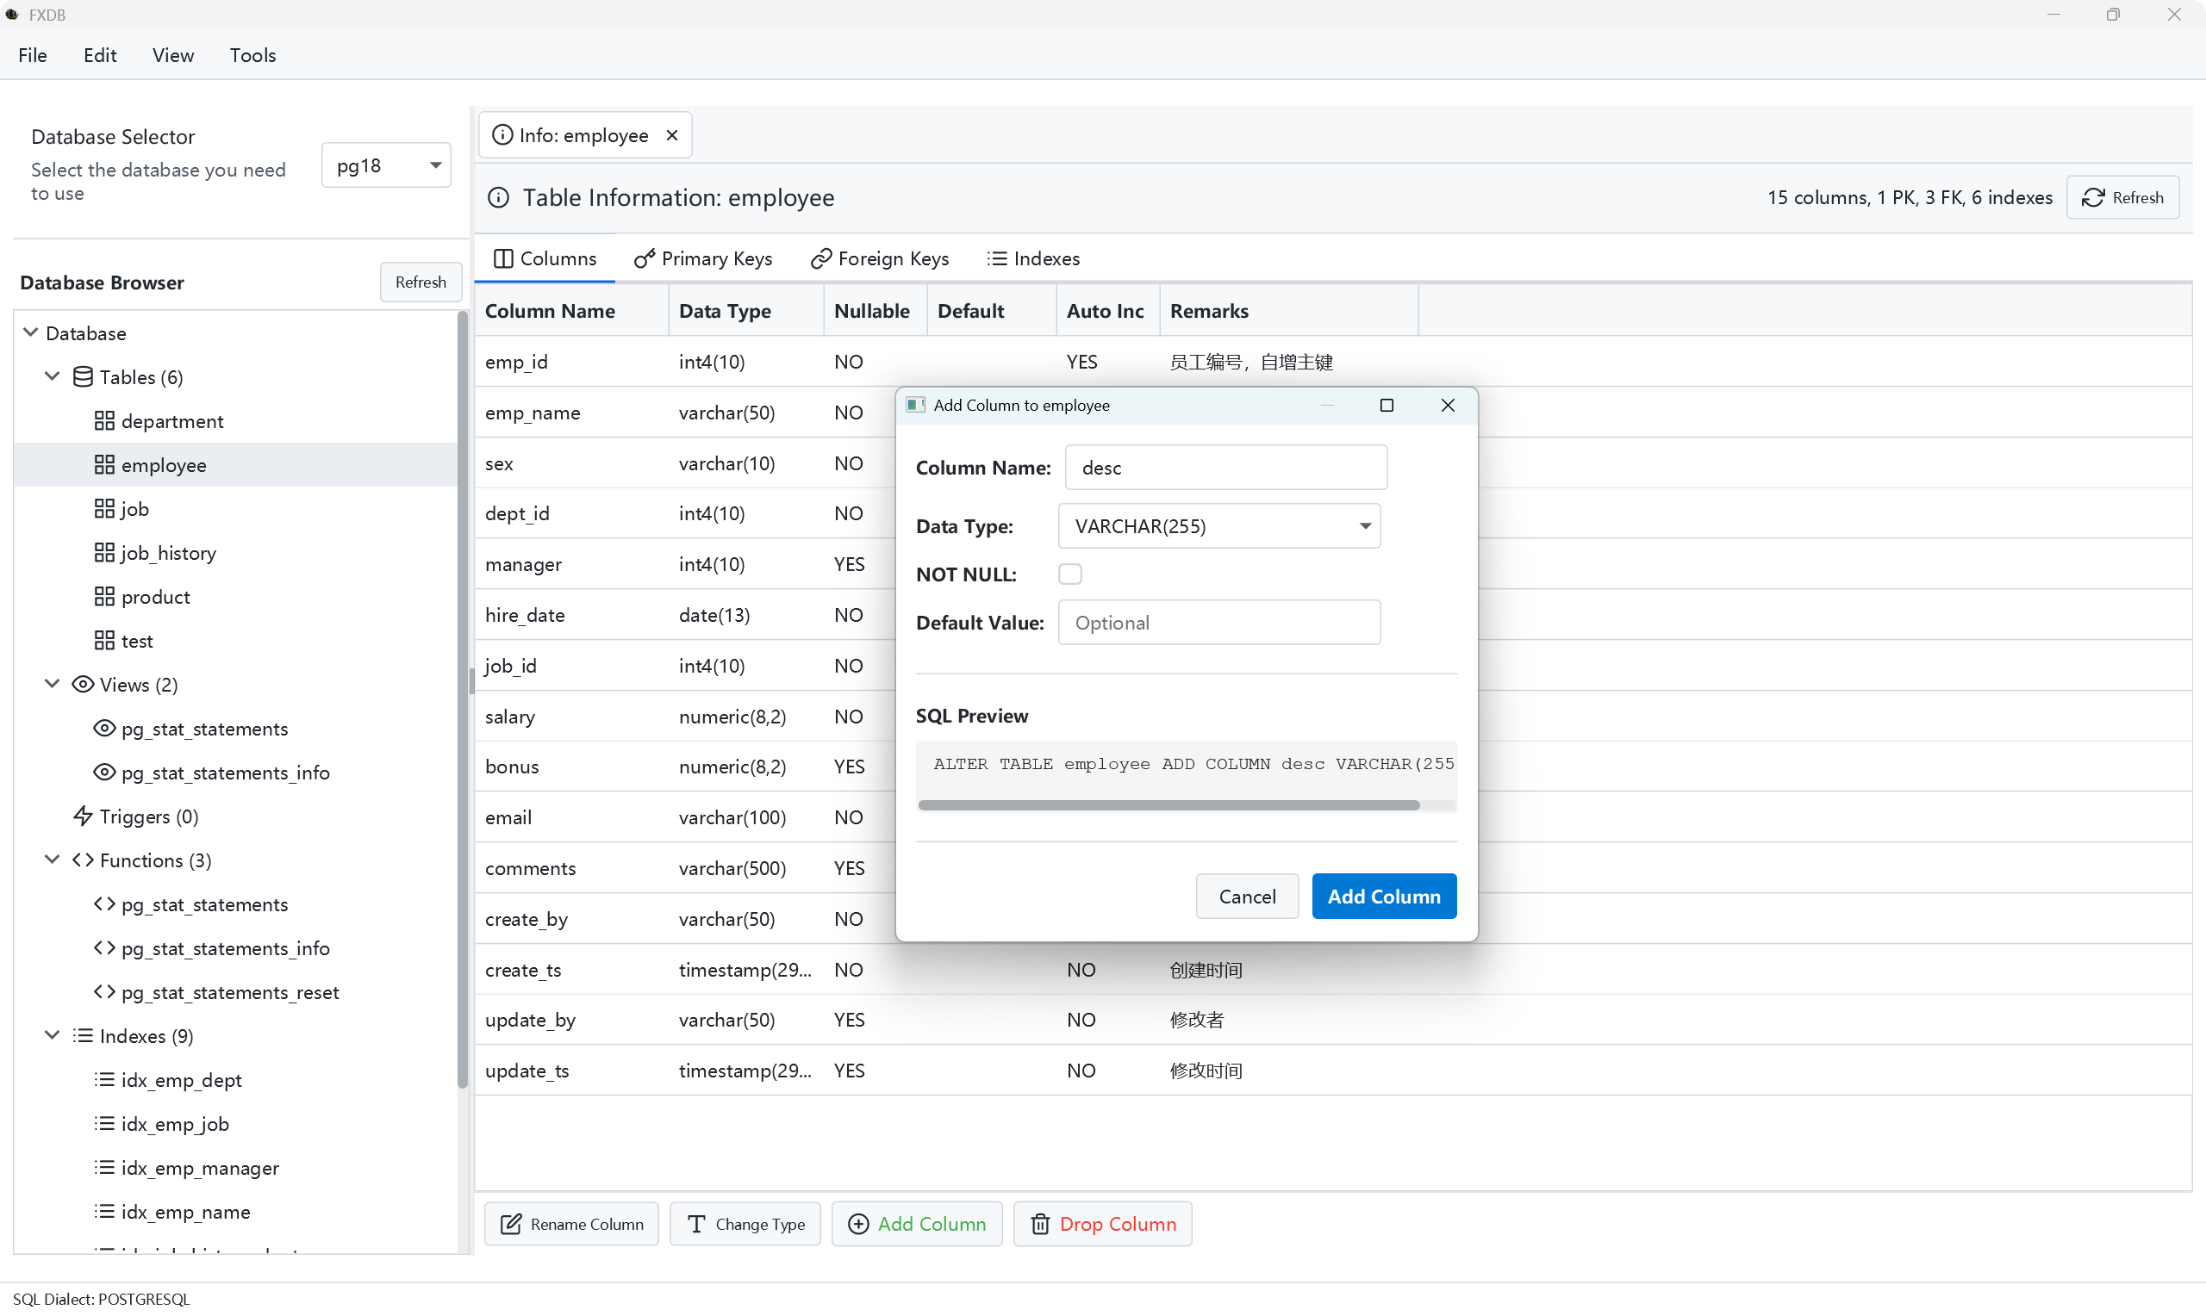Click the product table grid icon
Screen dimensions: 2206x1316
tap(103, 597)
